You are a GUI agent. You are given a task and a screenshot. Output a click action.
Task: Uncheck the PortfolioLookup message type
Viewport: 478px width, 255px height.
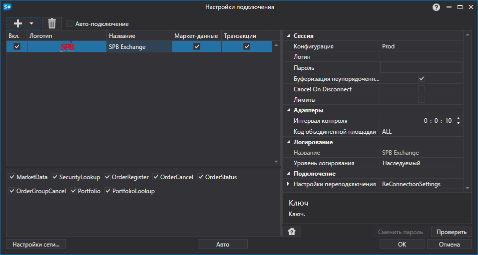tap(108, 191)
